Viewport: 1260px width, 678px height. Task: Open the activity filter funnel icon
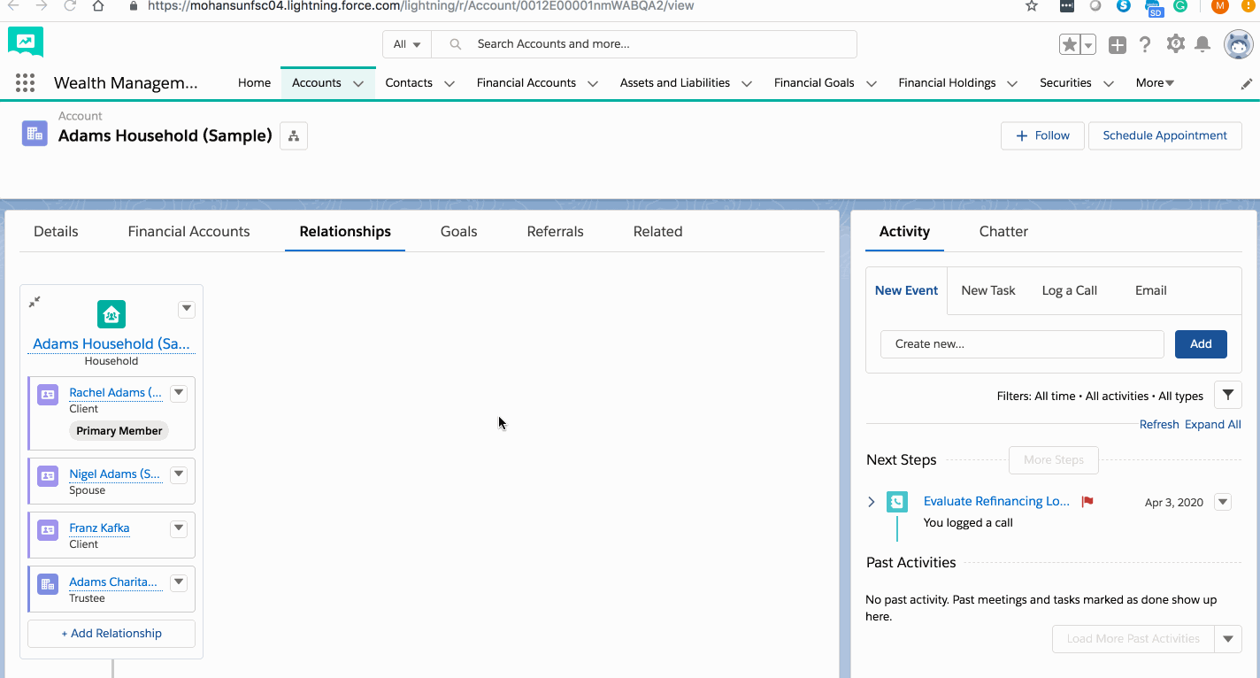tap(1228, 395)
